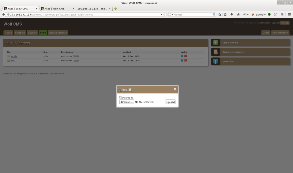Close the first Files | Wolf CMS tab
The height and width of the screenshot is (173, 293).
pos(36,9)
